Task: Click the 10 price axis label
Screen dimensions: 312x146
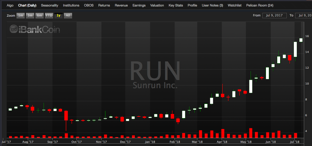Action: (307, 84)
